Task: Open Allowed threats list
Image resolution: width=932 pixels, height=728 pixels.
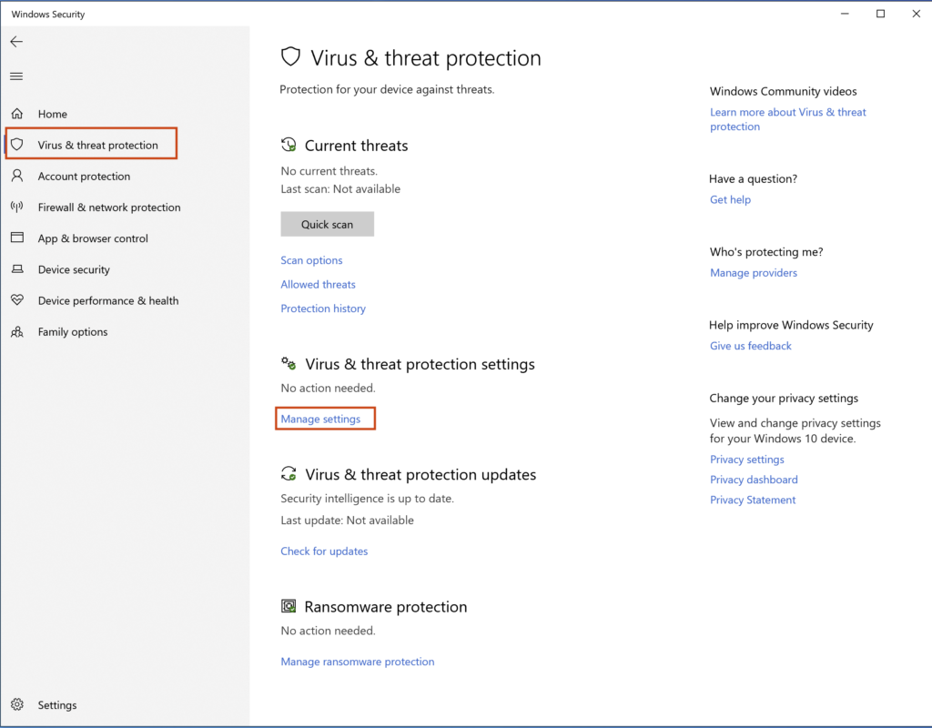Action: click(318, 284)
